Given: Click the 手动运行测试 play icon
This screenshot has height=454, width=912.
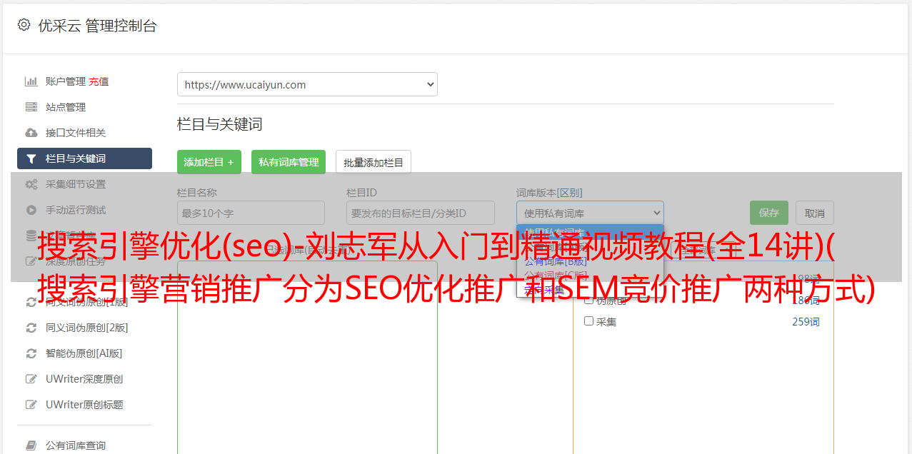Looking at the screenshot, I should 31,210.
